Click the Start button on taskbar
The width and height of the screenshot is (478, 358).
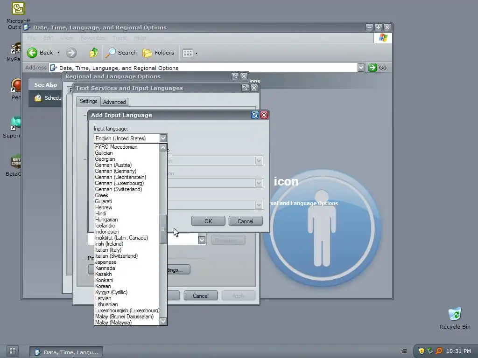click(x=13, y=351)
